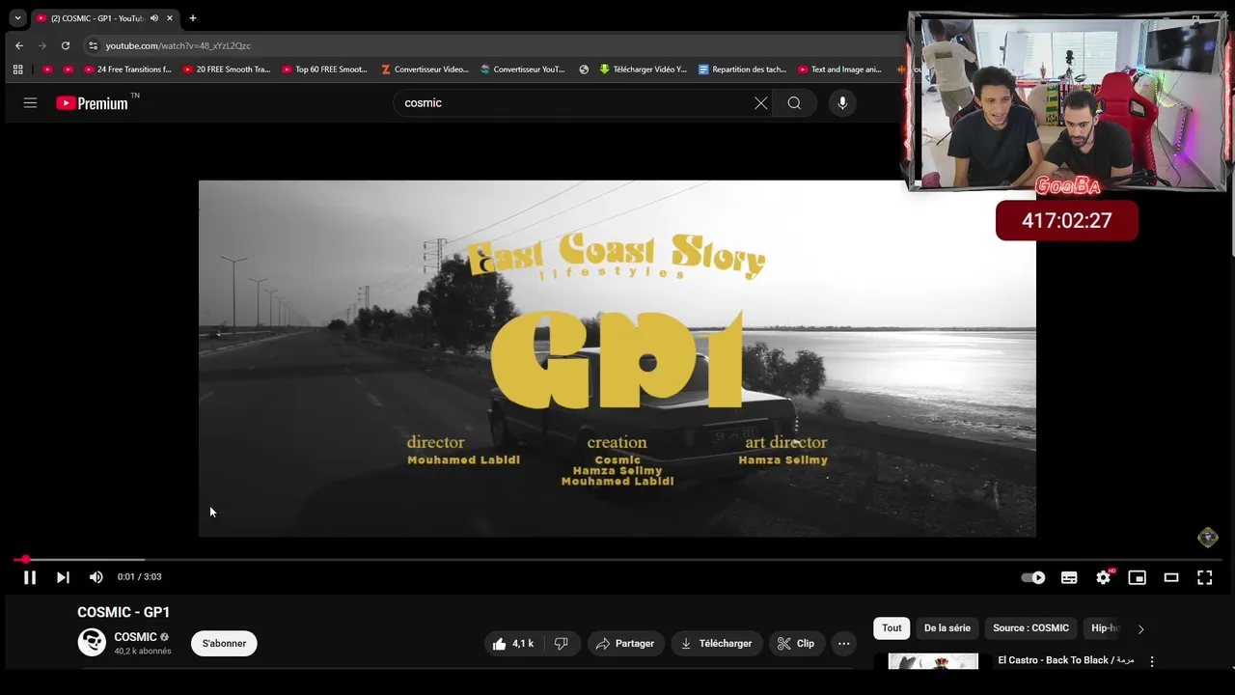Open Convertisseur YouT... bookmark
Image resolution: width=1235 pixels, height=695 pixels.
pyautogui.click(x=523, y=69)
